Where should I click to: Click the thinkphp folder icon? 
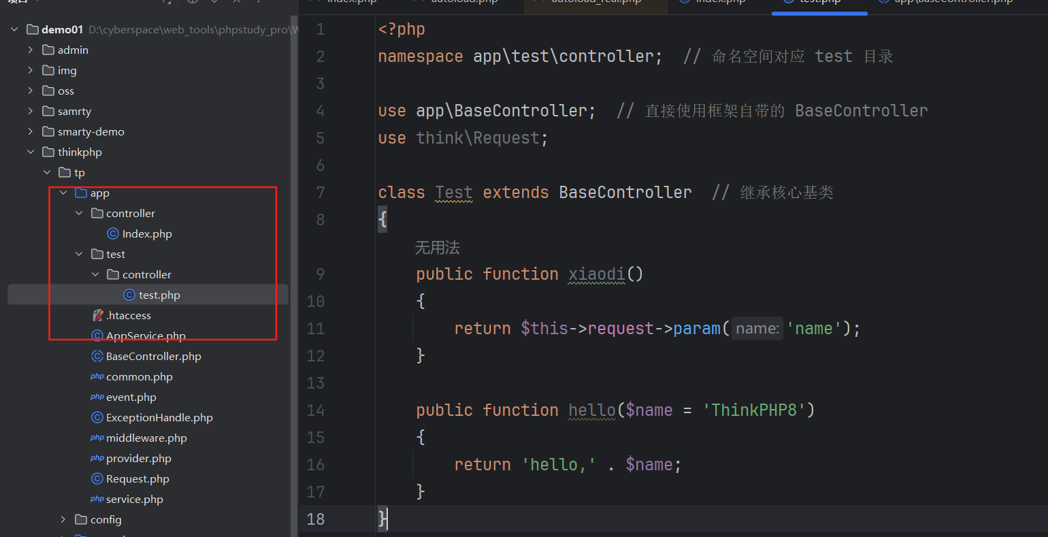[48, 152]
